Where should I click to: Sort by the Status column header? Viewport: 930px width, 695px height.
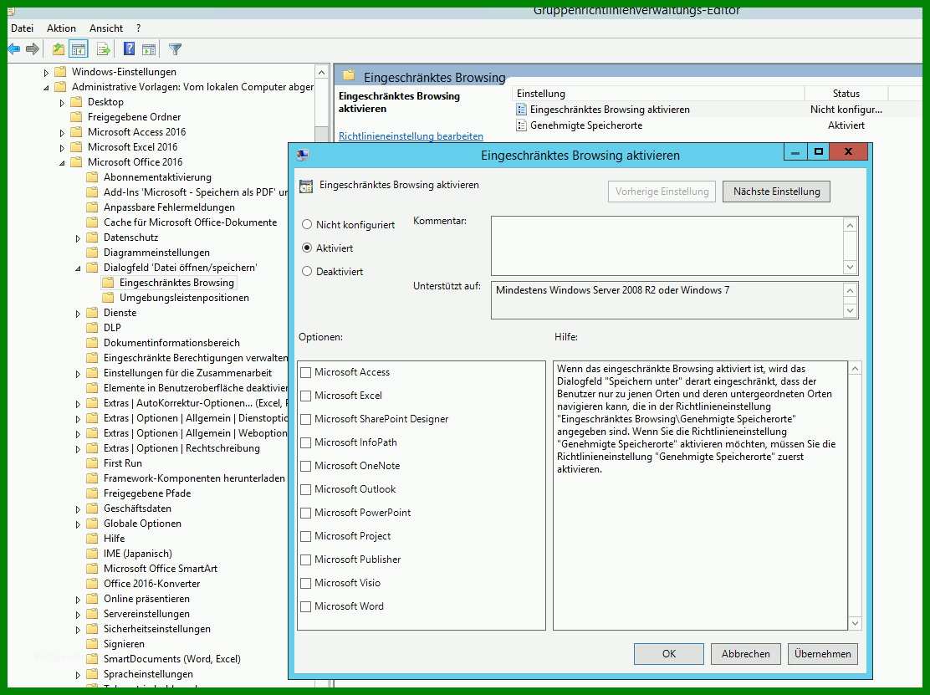(x=846, y=93)
